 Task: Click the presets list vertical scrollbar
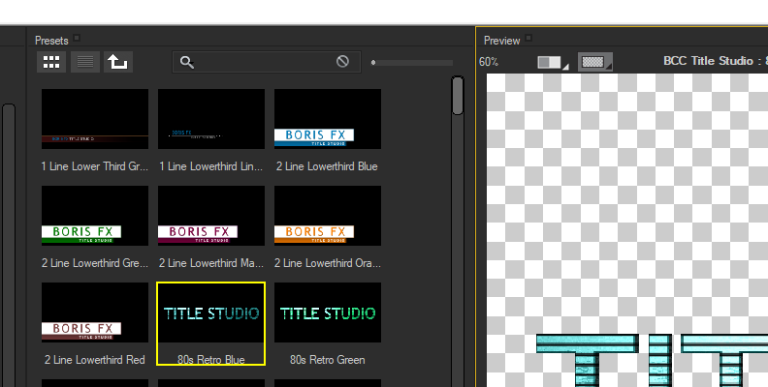[459, 95]
